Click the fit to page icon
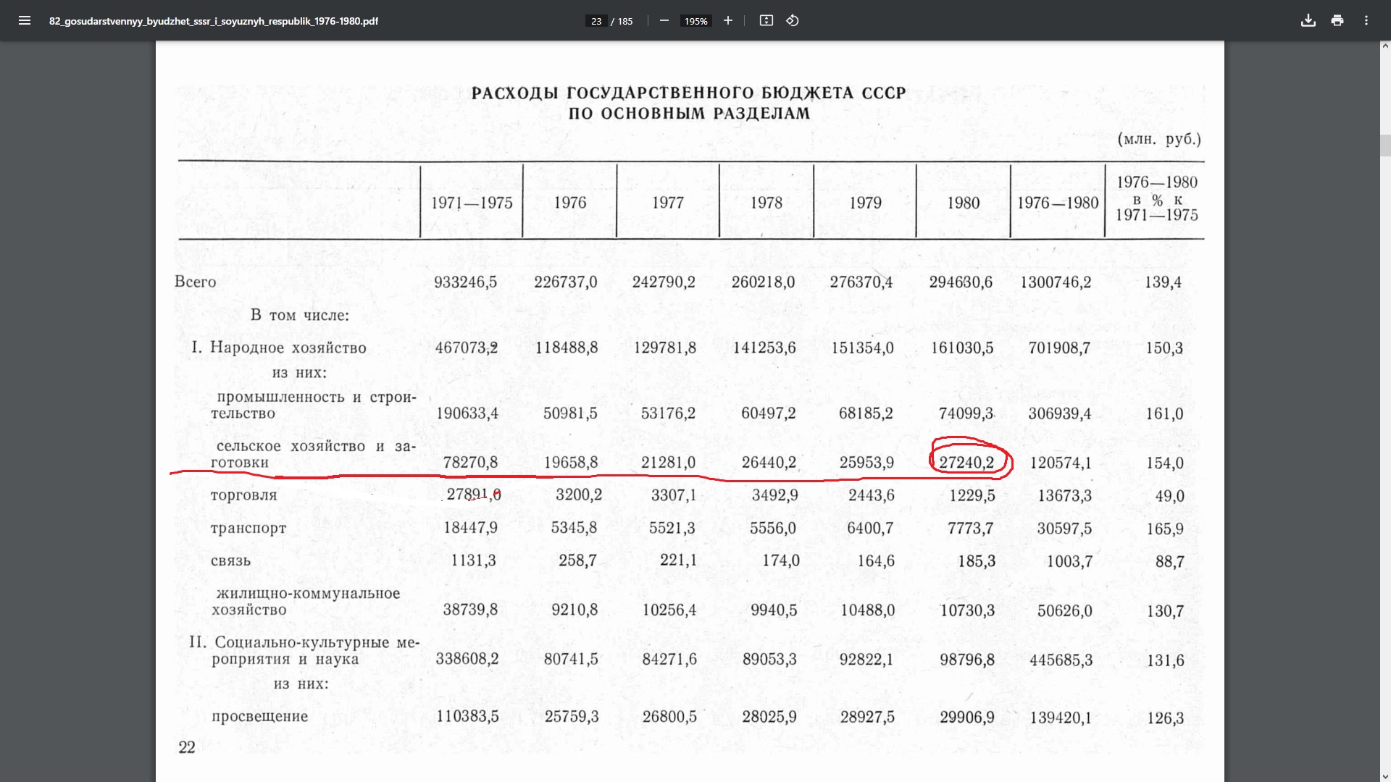The height and width of the screenshot is (782, 1391). (x=766, y=20)
